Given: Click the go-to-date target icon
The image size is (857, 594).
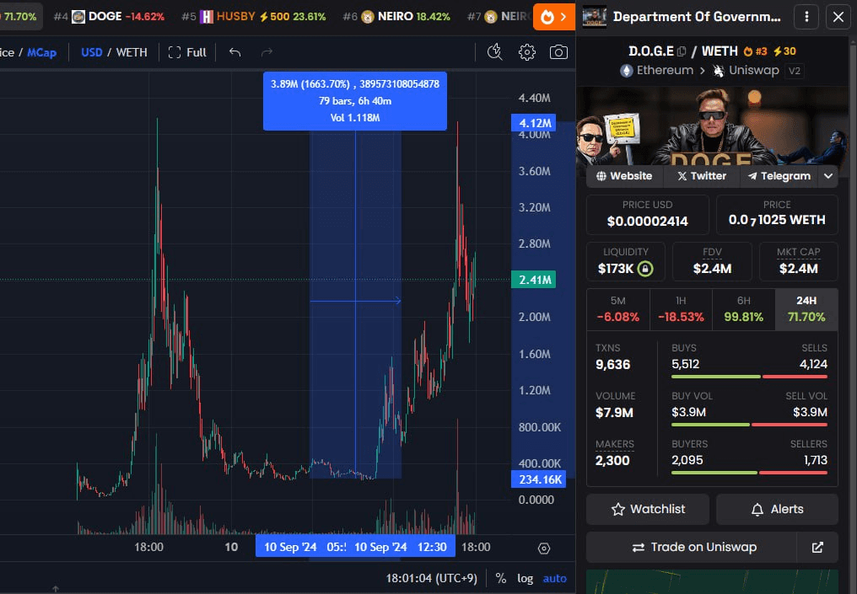Looking at the screenshot, I should point(544,549).
